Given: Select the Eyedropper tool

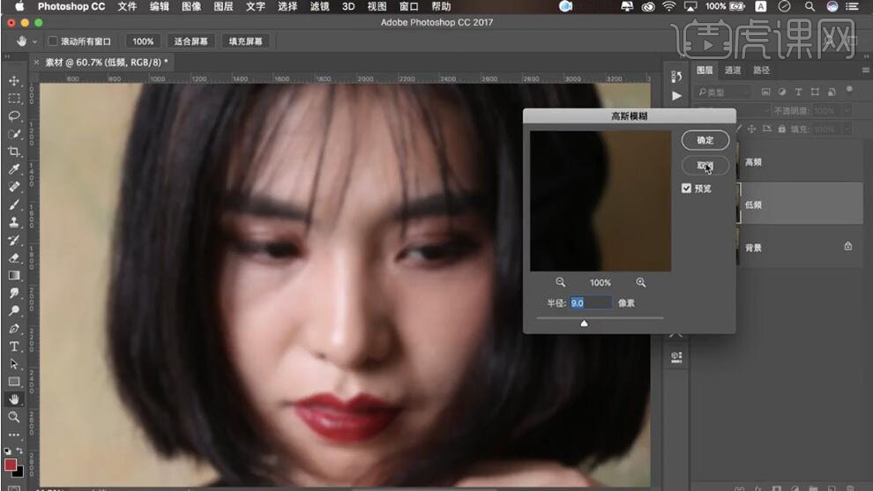Looking at the screenshot, I should click(x=14, y=169).
